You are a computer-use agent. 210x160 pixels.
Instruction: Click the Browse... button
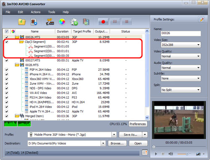[x=117, y=143]
